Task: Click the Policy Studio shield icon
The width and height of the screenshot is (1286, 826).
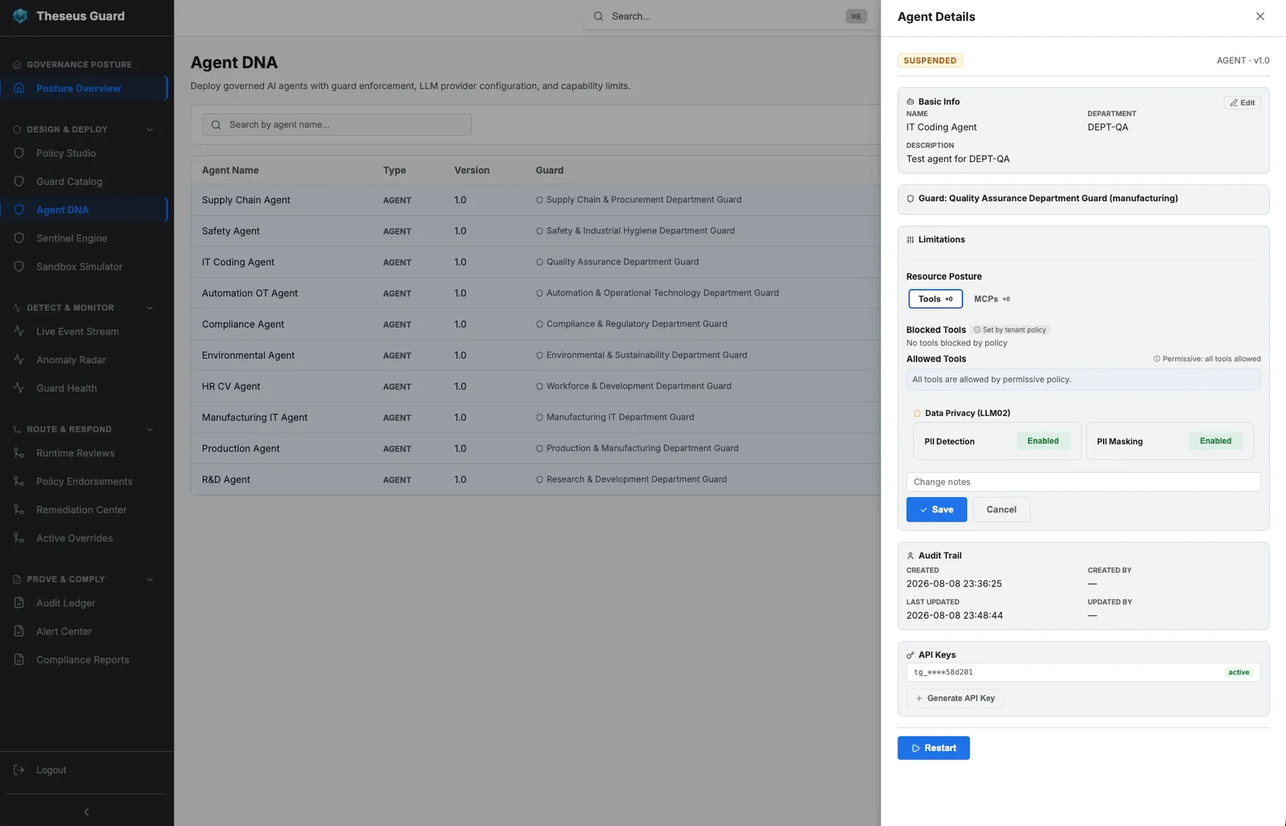Action: click(x=19, y=153)
